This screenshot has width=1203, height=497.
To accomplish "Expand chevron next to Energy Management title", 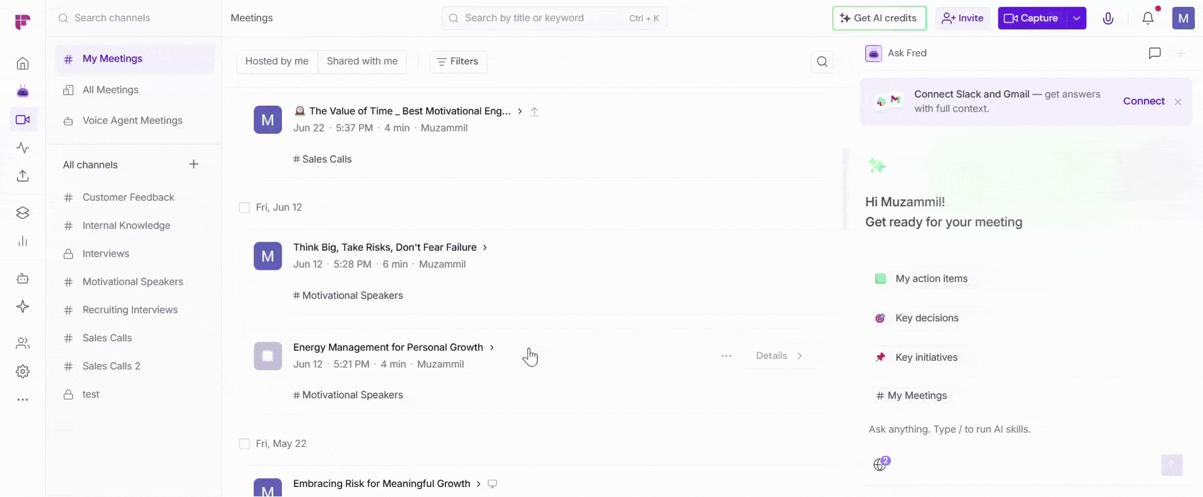I will [492, 347].
